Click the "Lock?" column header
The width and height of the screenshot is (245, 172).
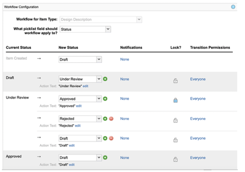click(176, 48)
